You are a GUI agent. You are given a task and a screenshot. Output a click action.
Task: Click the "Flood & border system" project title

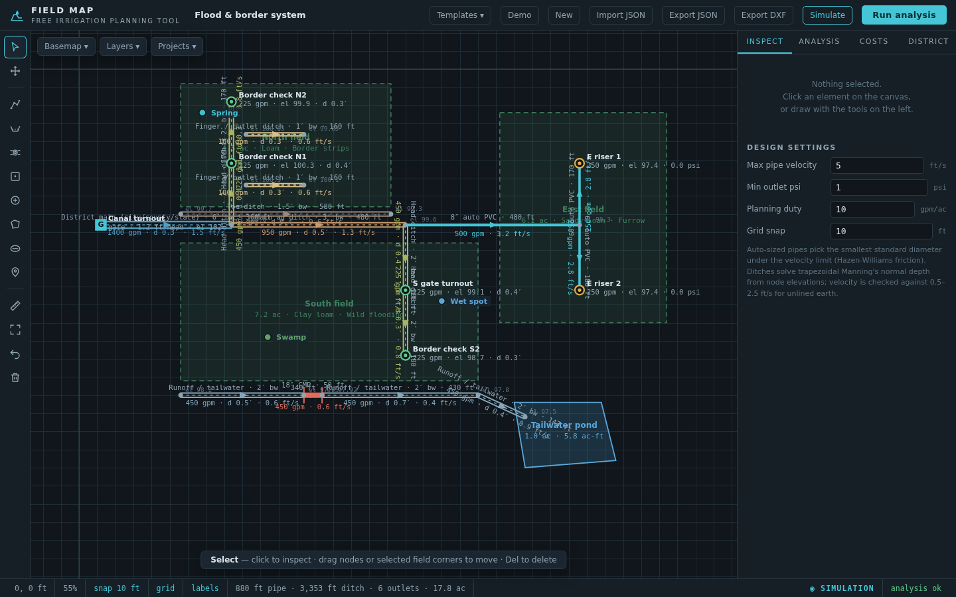tap(250, 15)
